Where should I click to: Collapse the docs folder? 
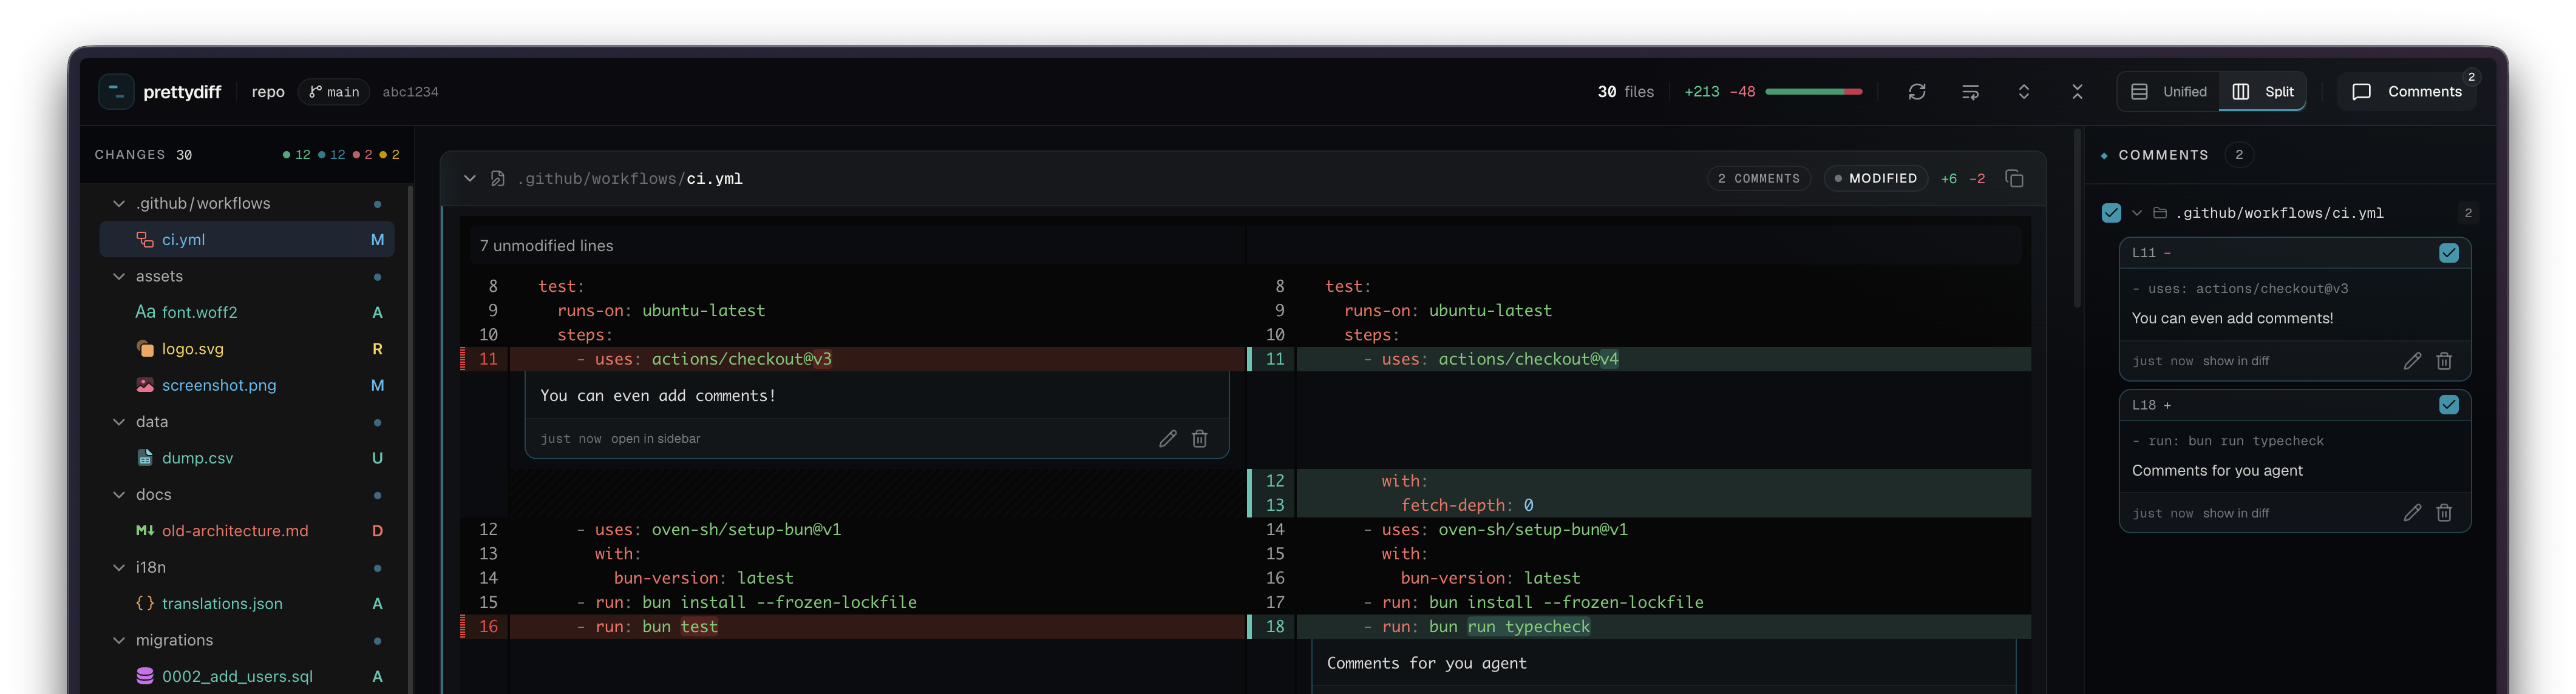coord(119,495)
